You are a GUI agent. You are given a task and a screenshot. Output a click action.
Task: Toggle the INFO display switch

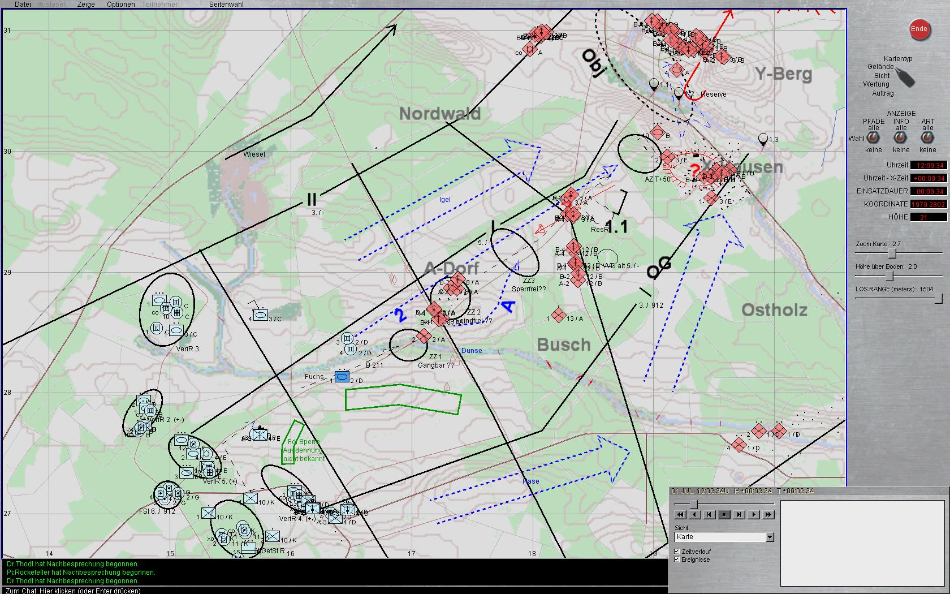(x=901, y=138)
